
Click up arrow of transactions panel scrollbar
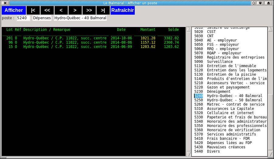click(189, 29)
